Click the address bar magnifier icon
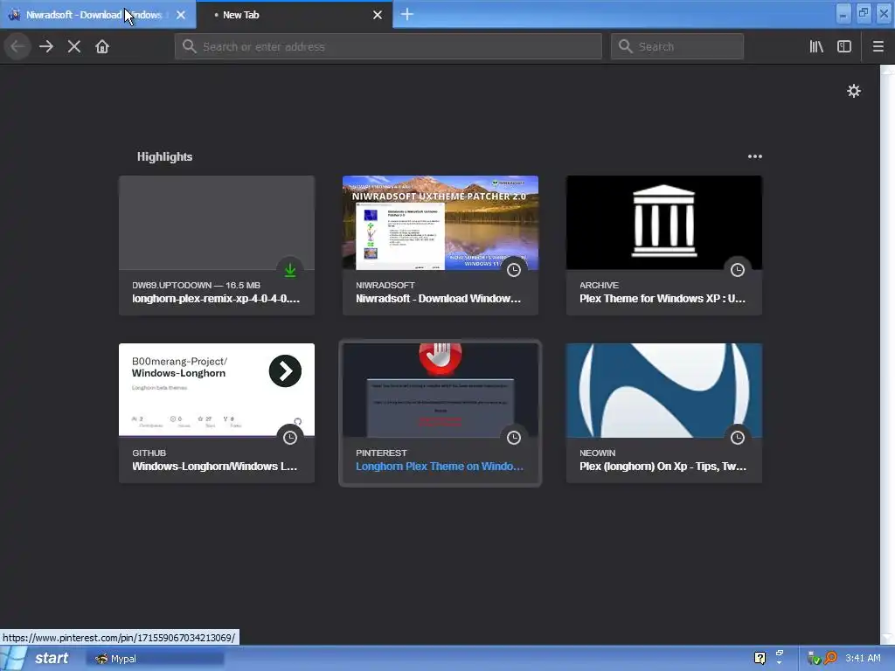The height and width of the screenshot is (671, 895). pos(190,46)
